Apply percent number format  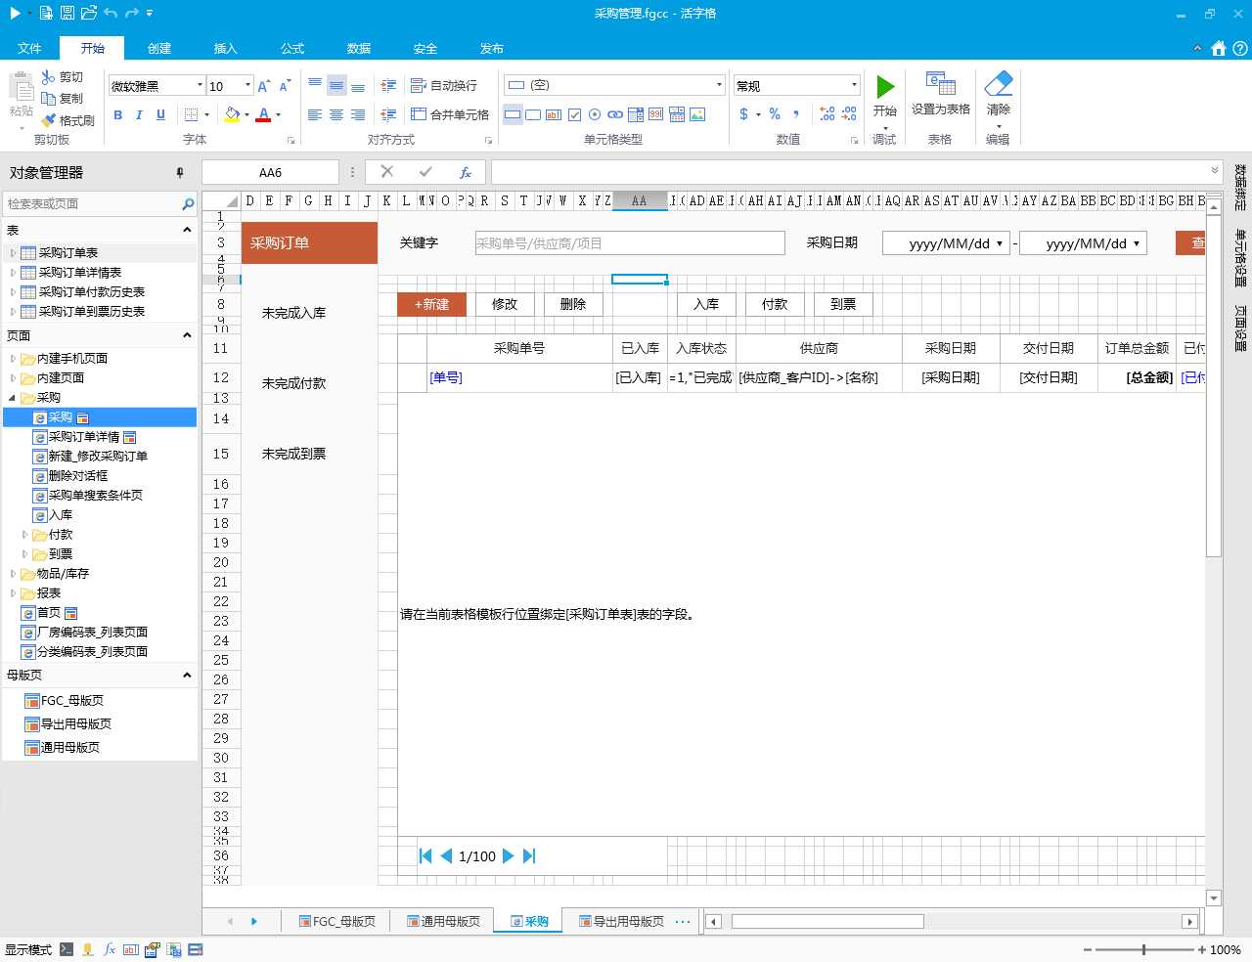click(775, 114)
